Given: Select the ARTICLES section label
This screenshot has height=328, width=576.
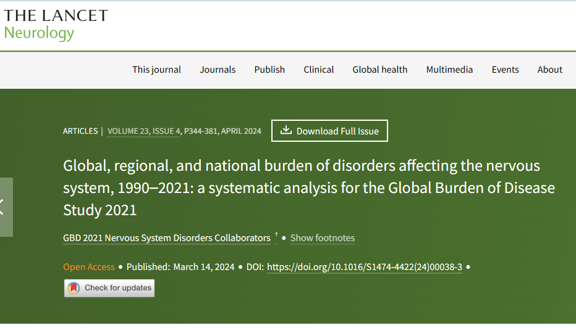Looking at the screenshot, I should coord(80,131).
